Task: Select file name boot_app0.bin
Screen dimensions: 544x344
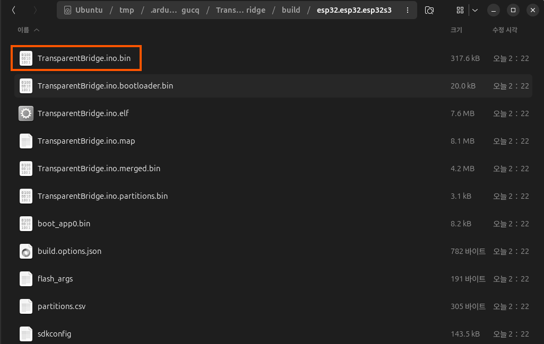Action: (x=64, y=224)
